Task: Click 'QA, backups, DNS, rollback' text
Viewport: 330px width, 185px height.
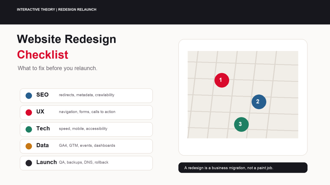Action: 84,162
